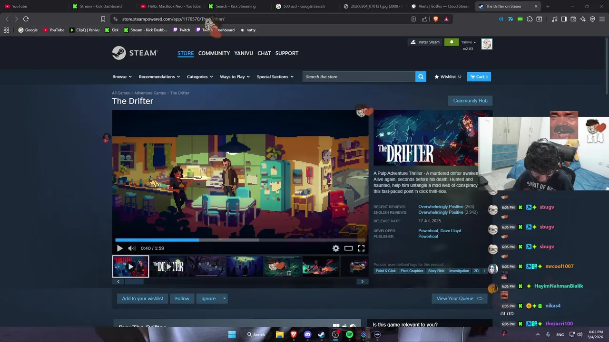
Task: Switch to Stream - Kick Dashboard tab
Action: (x=101, y=6)
